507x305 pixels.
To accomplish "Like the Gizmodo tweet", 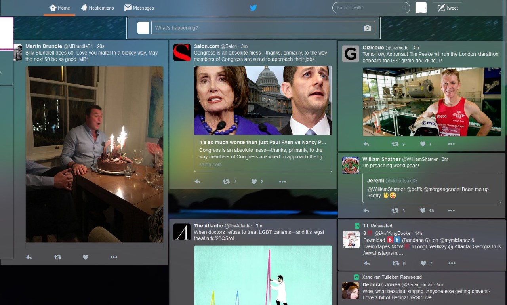I will point(423,144).
